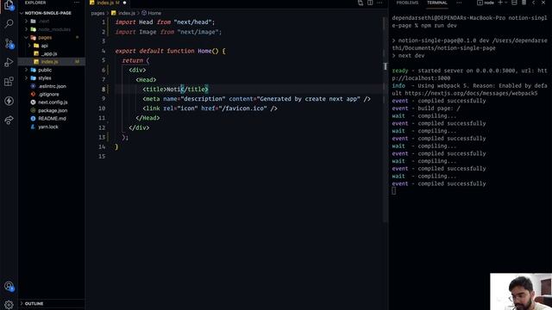This screenshot has width=552, height=310.
Task: Place cursor in title tag text 'Noti'
Action: coord(173,90)
